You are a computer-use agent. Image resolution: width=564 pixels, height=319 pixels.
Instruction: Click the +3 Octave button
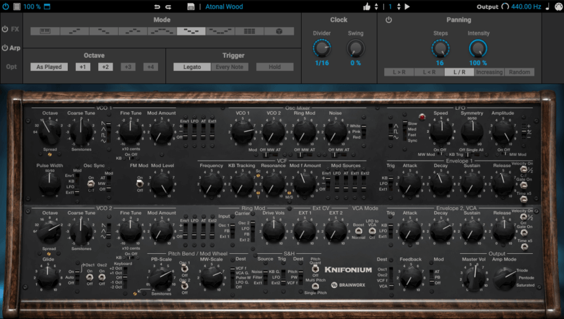[128, 67]
